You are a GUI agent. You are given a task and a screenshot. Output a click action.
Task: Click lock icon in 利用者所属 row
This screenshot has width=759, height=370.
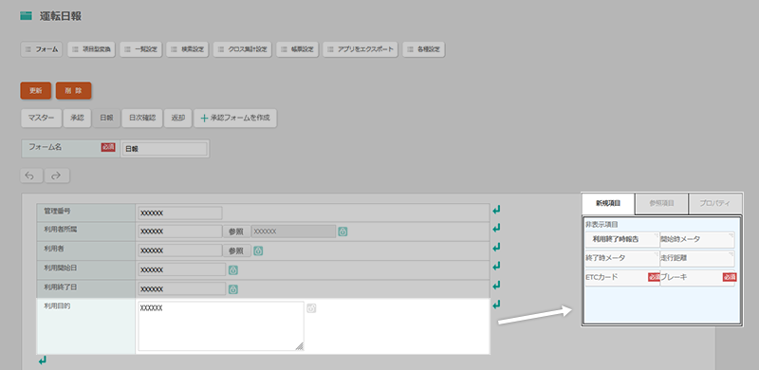pos(342,231)
